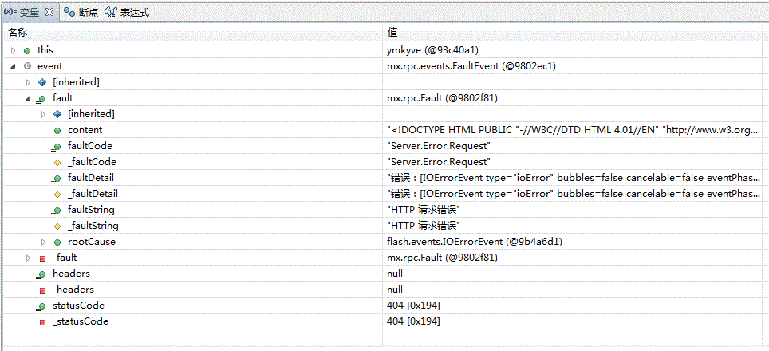
Task: Expand [inherited] under fault
Action: point(44,114)
